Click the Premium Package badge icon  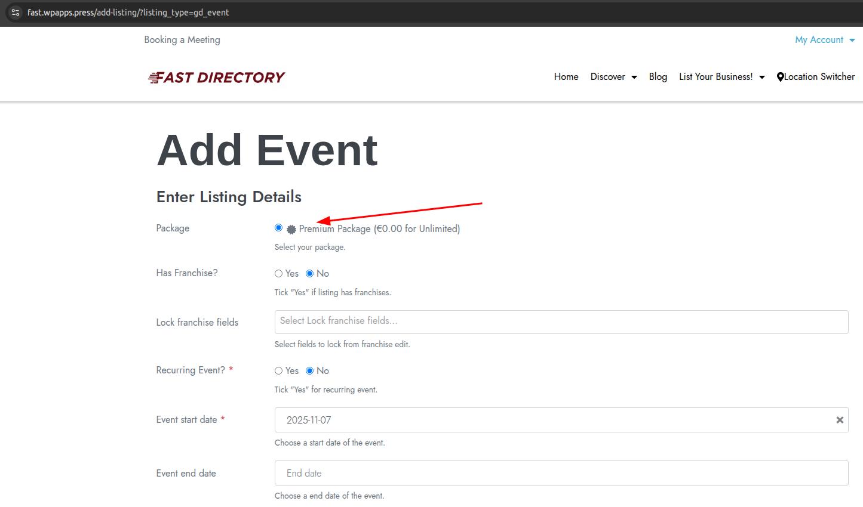pos(291,229)
